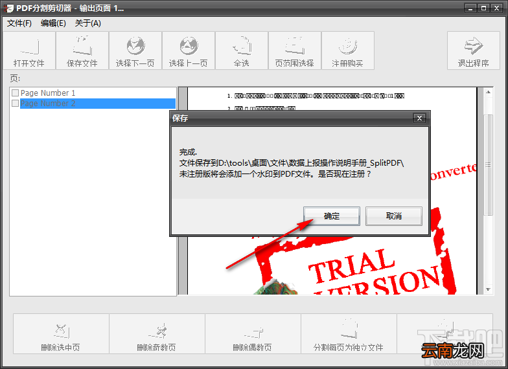Select previous page with 选择上一页 button
The height and width of the screenshot is (369, 508).
tap(189, 50)
